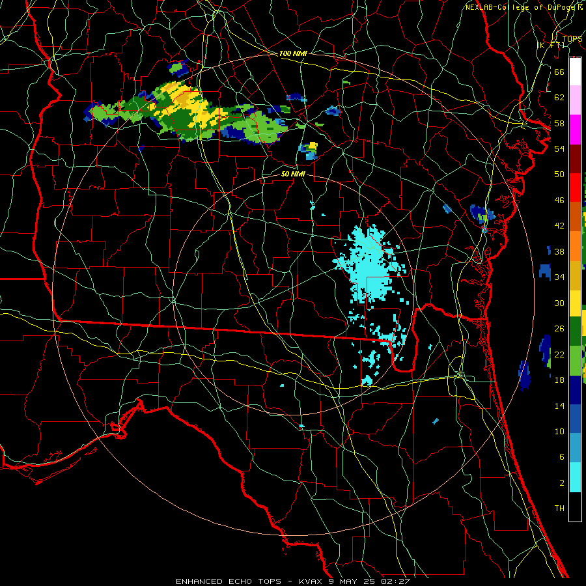Click the legend value "34"
Viewport: 586px width, 586px height.
[x=559, y=277]
